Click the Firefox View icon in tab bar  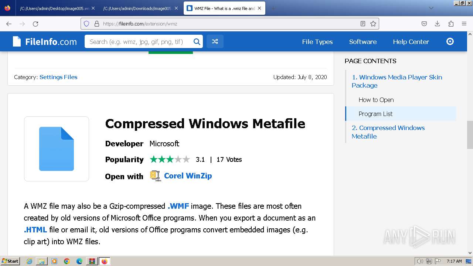pos(7,8)
